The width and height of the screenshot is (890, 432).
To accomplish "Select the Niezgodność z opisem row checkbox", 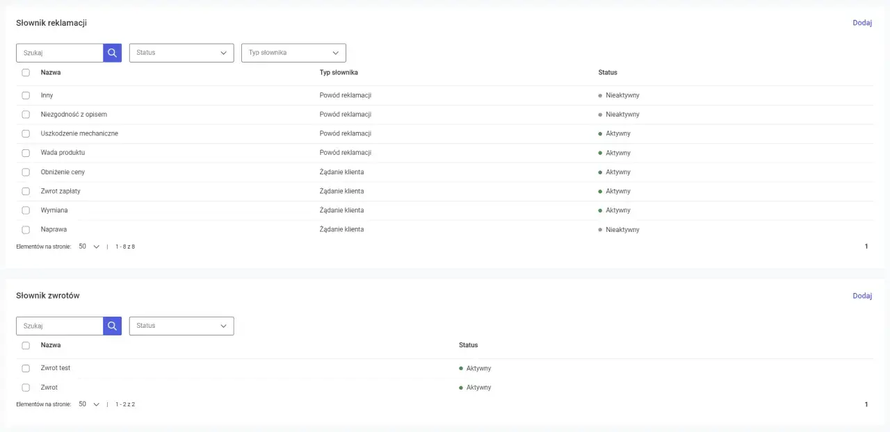I will (26, 114).
